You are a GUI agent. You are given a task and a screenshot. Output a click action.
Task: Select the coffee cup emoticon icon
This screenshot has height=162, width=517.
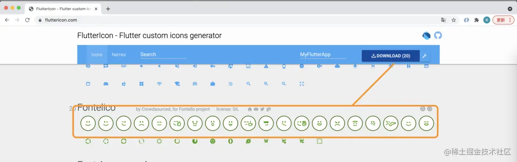coord(248,123)
